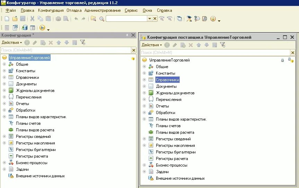Start debugging with the play icon
This screenshot has height=188, width=299.
pyautogui.click(x=42, y=28)
